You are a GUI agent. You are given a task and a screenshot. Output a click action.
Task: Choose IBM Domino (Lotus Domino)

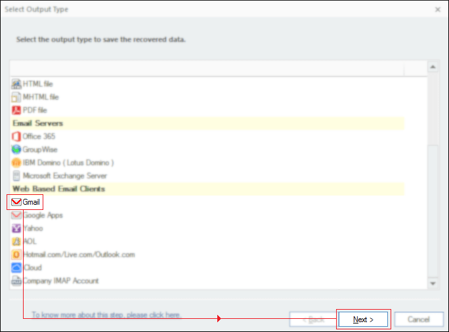pyautogui.click(x=68, y=163)
